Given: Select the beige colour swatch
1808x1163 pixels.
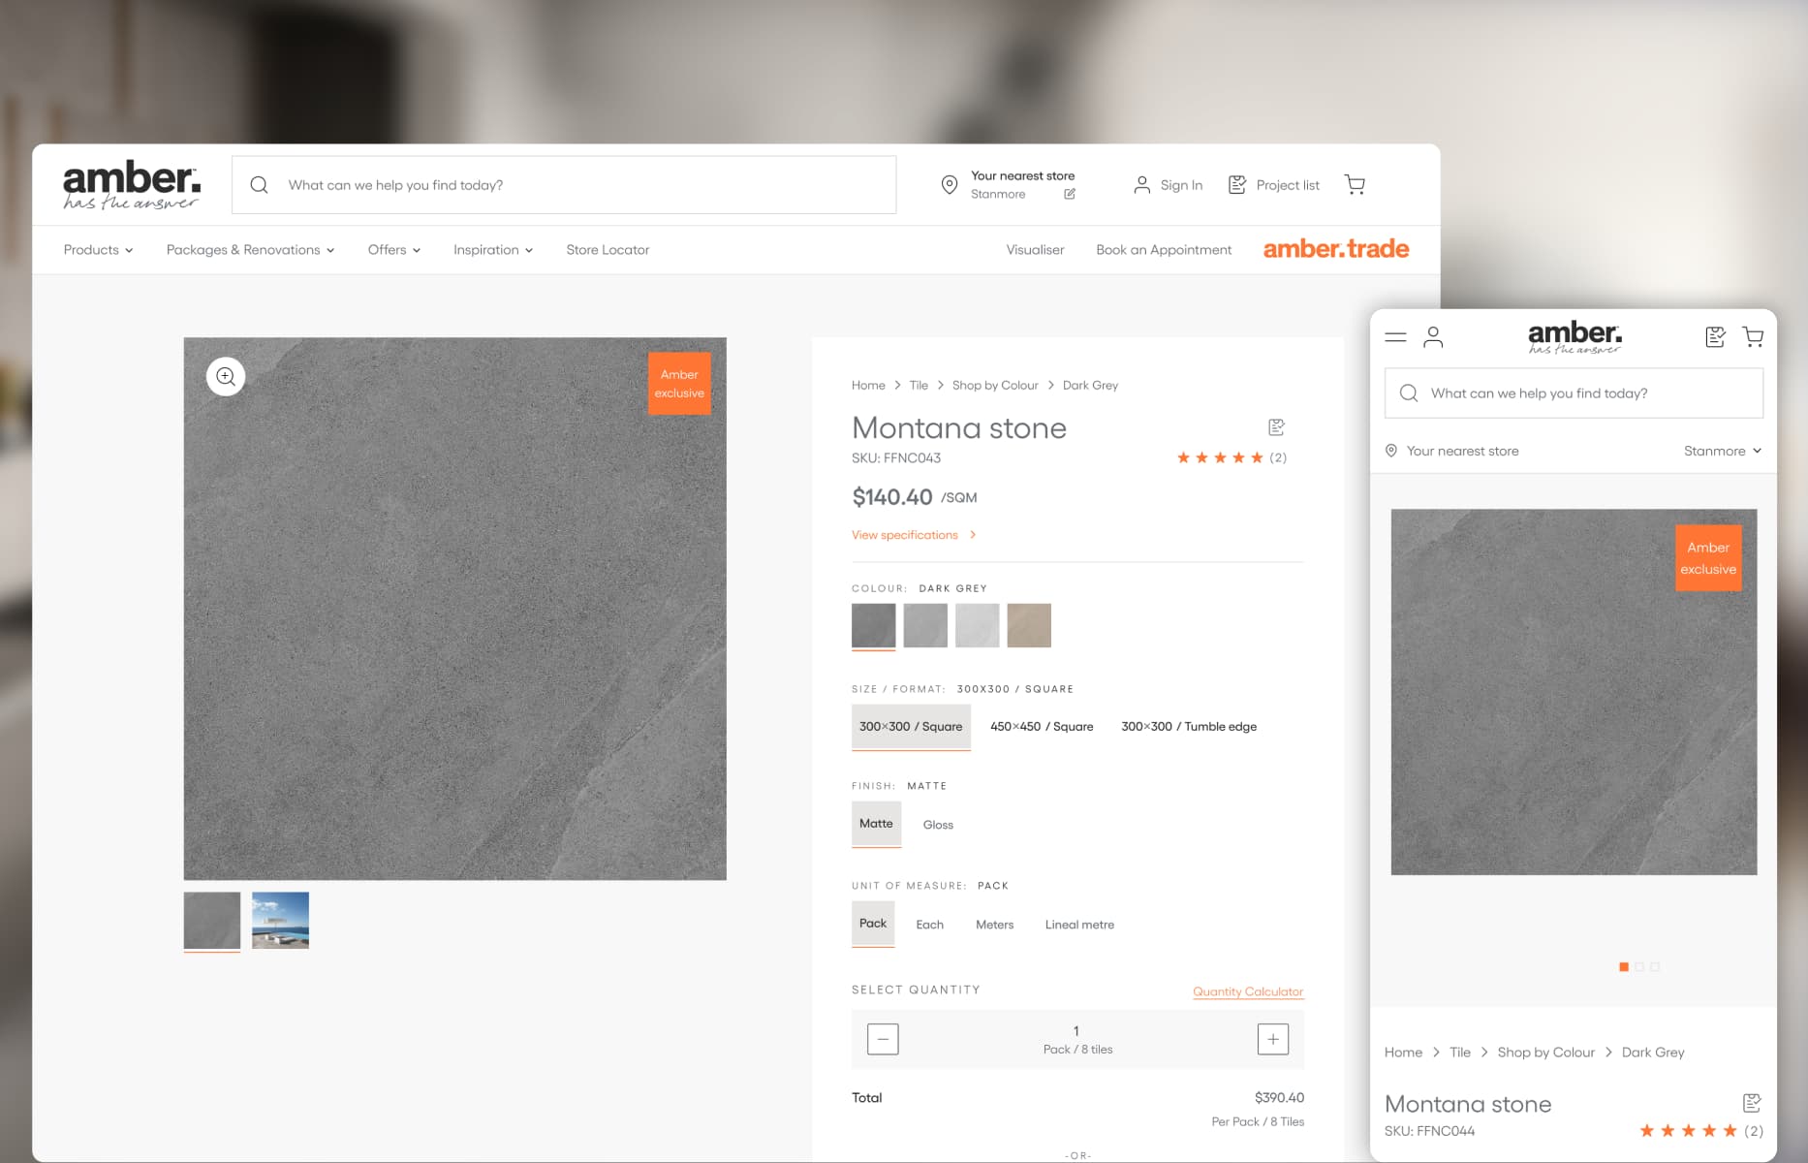Looking at the screenshot, I should point(1028,625).
